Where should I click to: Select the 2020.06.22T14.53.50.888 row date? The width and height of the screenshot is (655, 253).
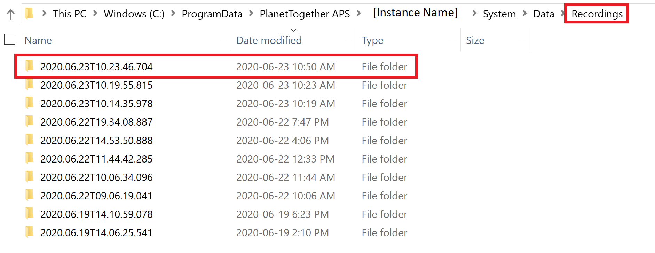tap(283, 141)
